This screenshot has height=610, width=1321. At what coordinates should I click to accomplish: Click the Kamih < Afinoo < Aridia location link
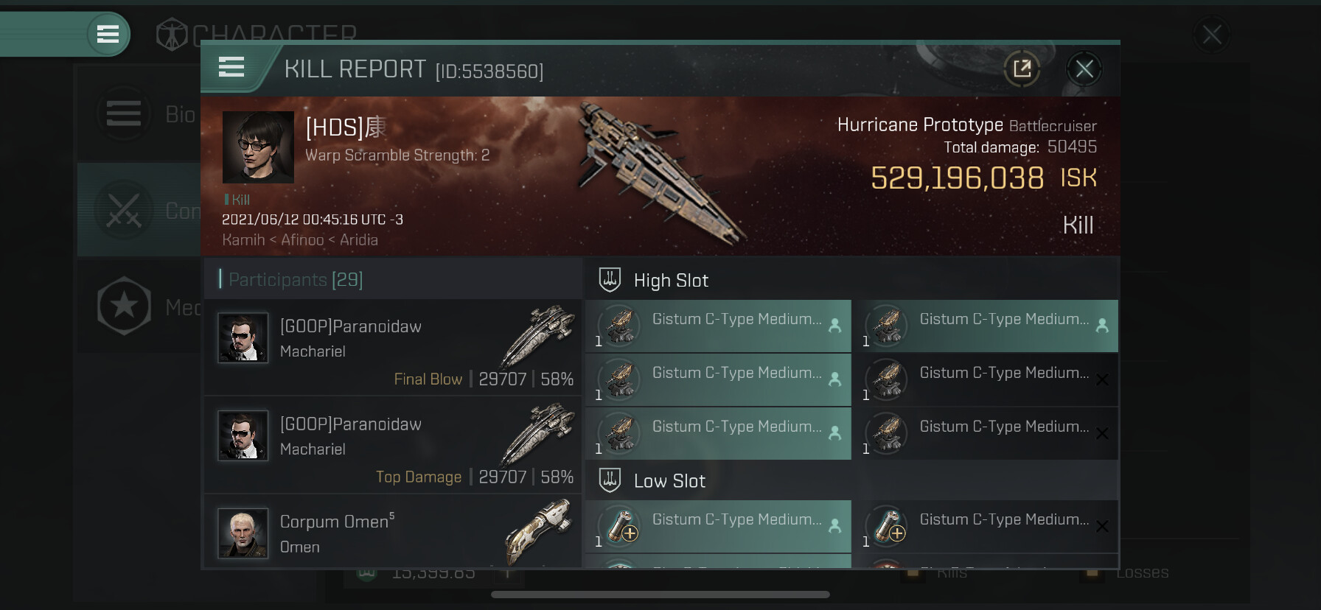[x=300, y=240]
